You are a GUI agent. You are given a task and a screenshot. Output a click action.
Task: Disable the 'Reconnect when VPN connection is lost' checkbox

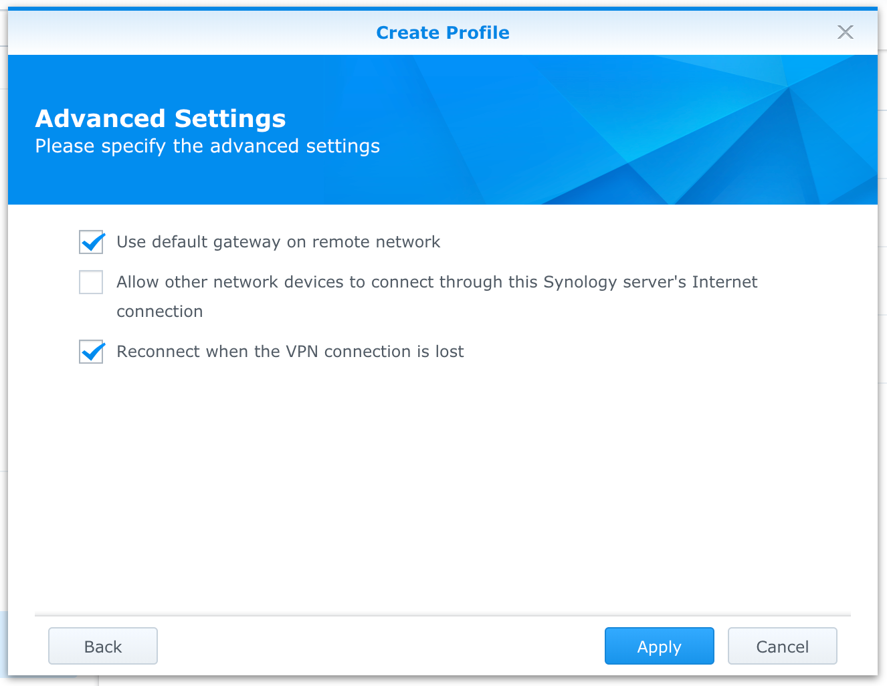pos(91,352)
